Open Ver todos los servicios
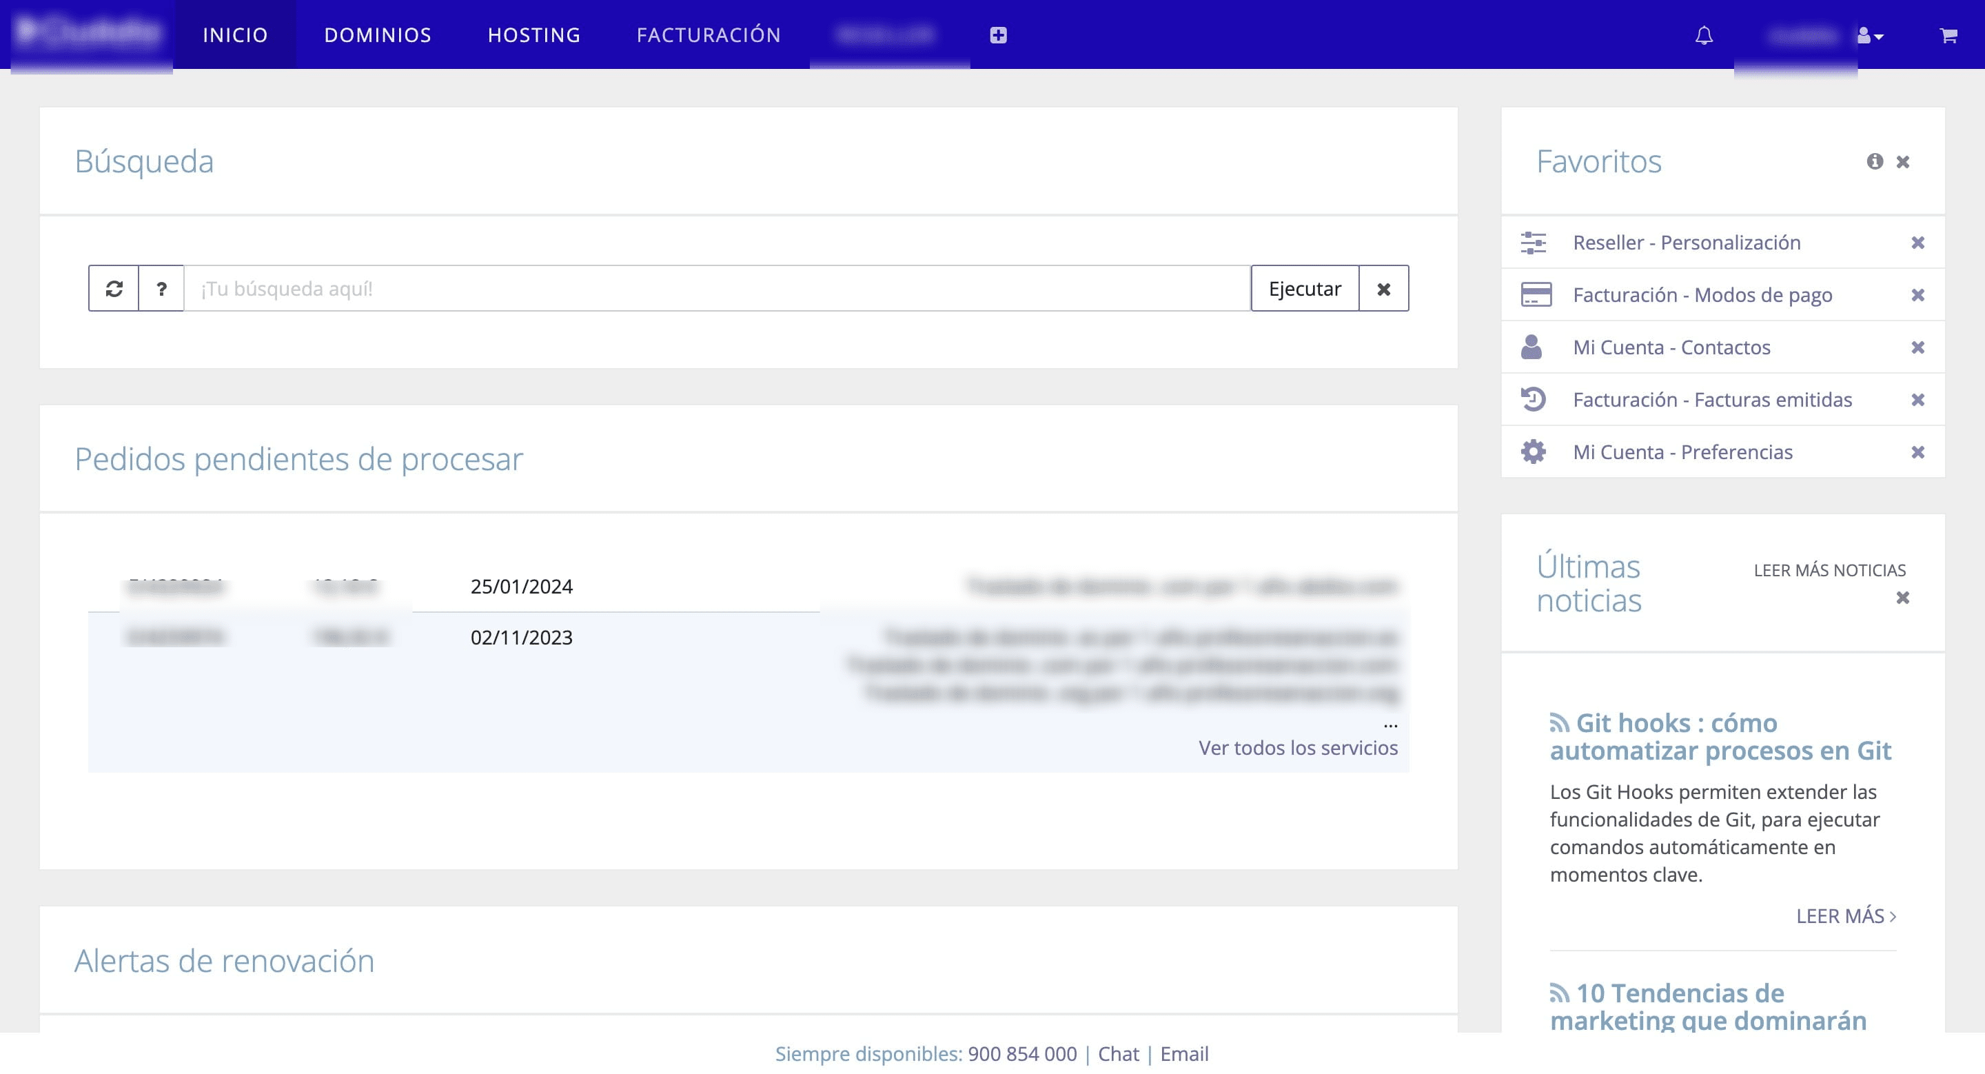Viewport: 1985px width, 1074px height. click(1298, 747)
